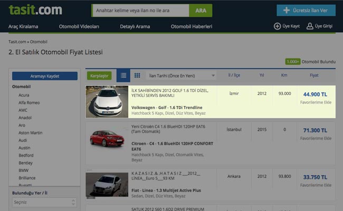Click the 71.300 TL price
The width and height of the screenshot is (343, 211).
pos(315,130)
